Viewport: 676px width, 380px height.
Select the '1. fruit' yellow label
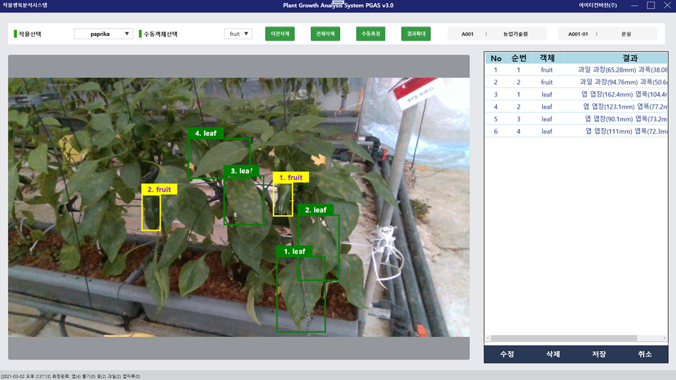[290, 178]
